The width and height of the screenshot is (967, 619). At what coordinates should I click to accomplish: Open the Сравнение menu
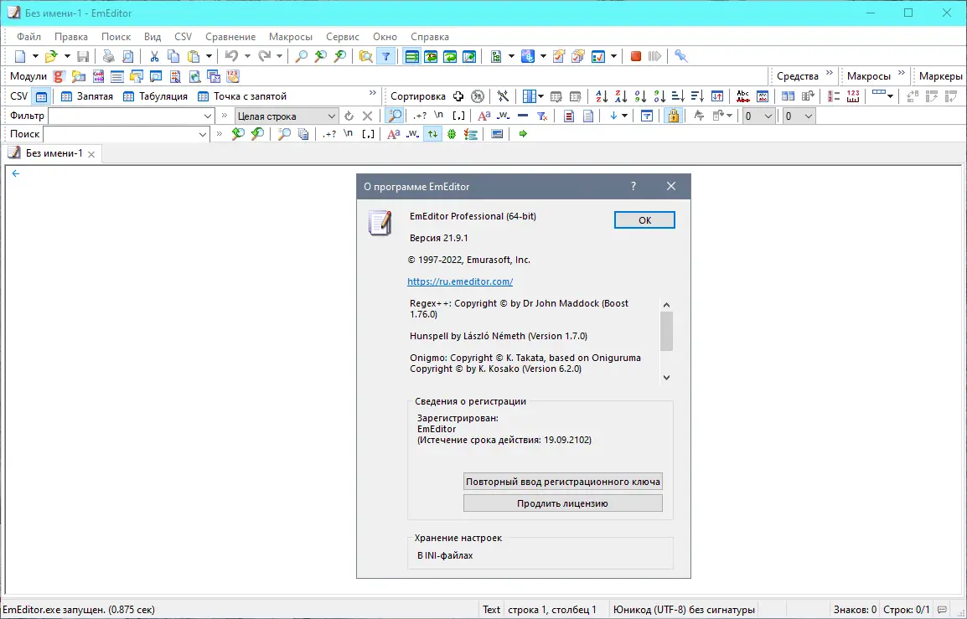230,37
